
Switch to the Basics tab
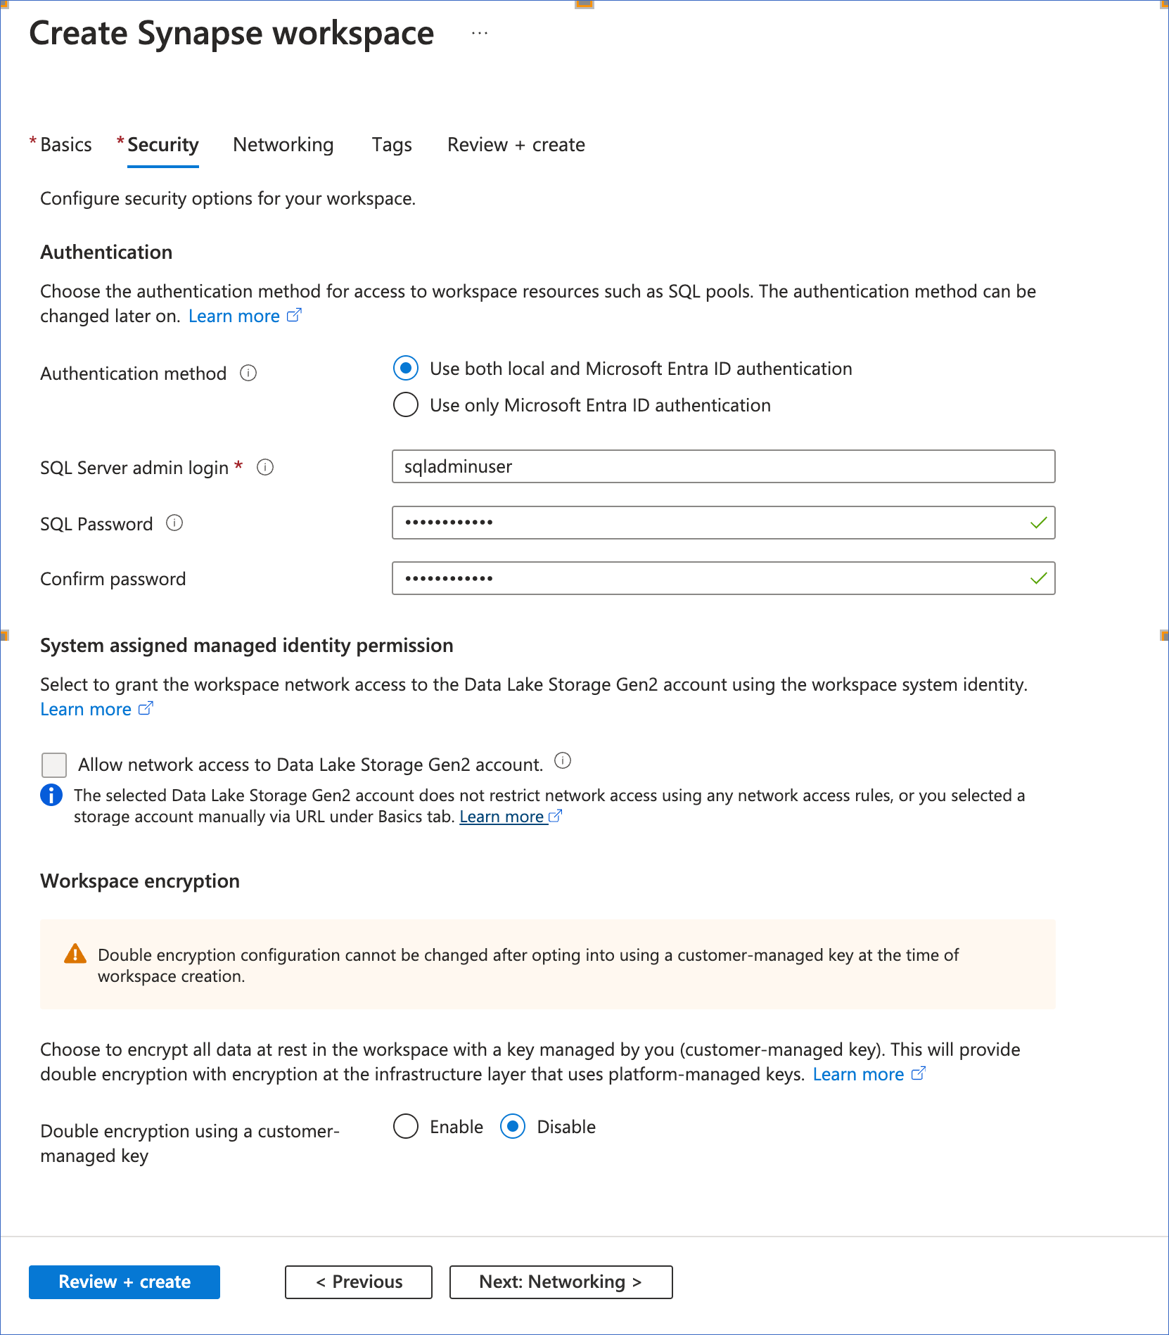(x=65, y=145)
